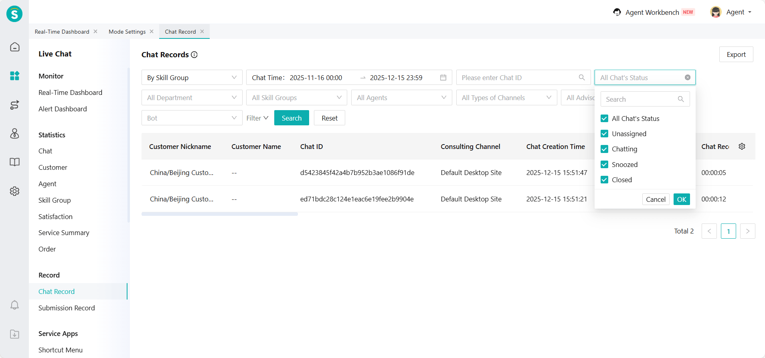Click the horizontal table scrollbar
The image size is (765, 358).
pyautogui.click(x=220, y=214)
